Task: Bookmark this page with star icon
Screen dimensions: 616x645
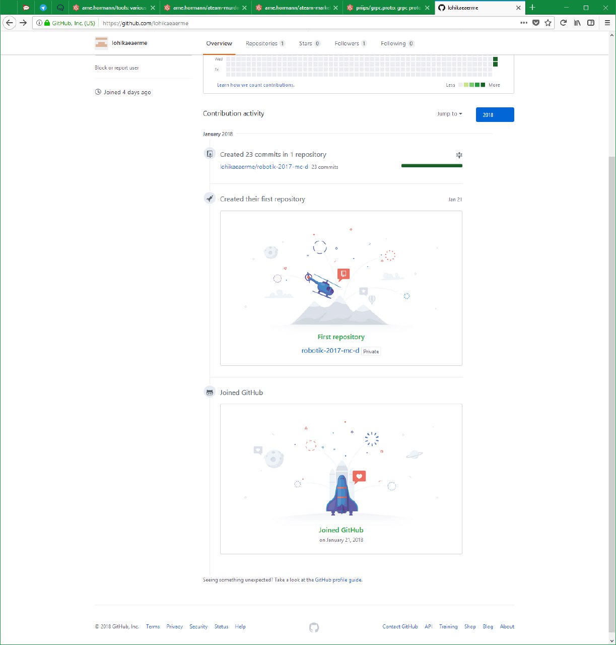Action: 547,23
